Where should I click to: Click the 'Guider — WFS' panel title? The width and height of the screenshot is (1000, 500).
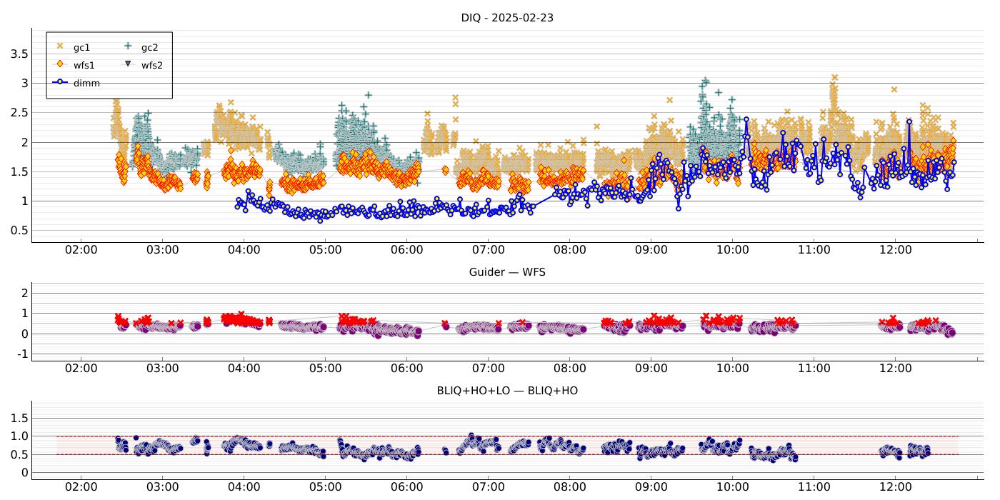[x=507, y=272]
